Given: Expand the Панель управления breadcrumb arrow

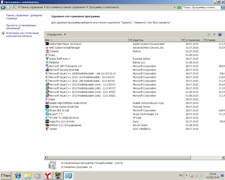Looking at the screenshot, I should click(45, 7).
